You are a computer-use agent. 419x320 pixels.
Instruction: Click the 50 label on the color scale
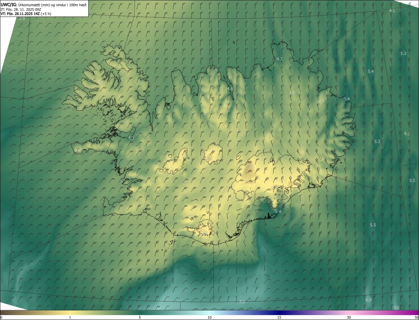pos(416,317)
